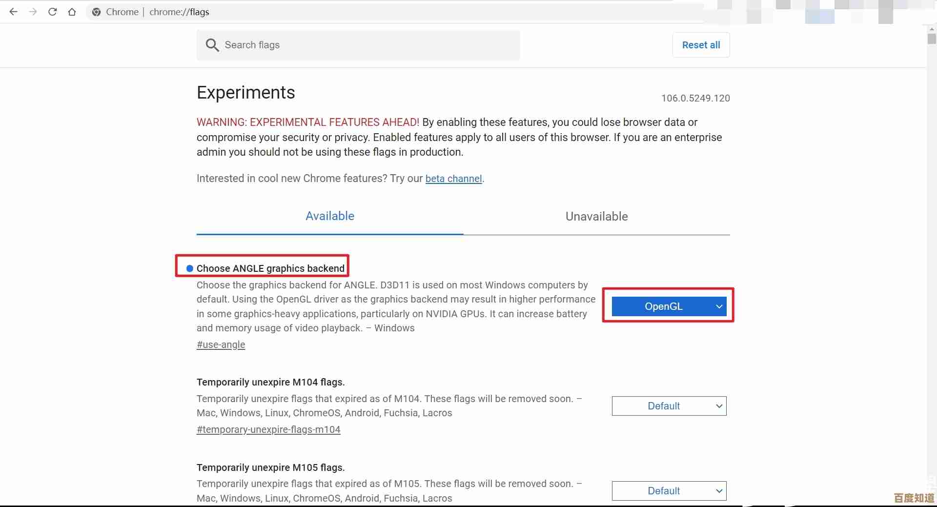937x507 pixels.
Task: Open the #temporary-unexpire-flags-m104 link
Action: coord(268,429)
